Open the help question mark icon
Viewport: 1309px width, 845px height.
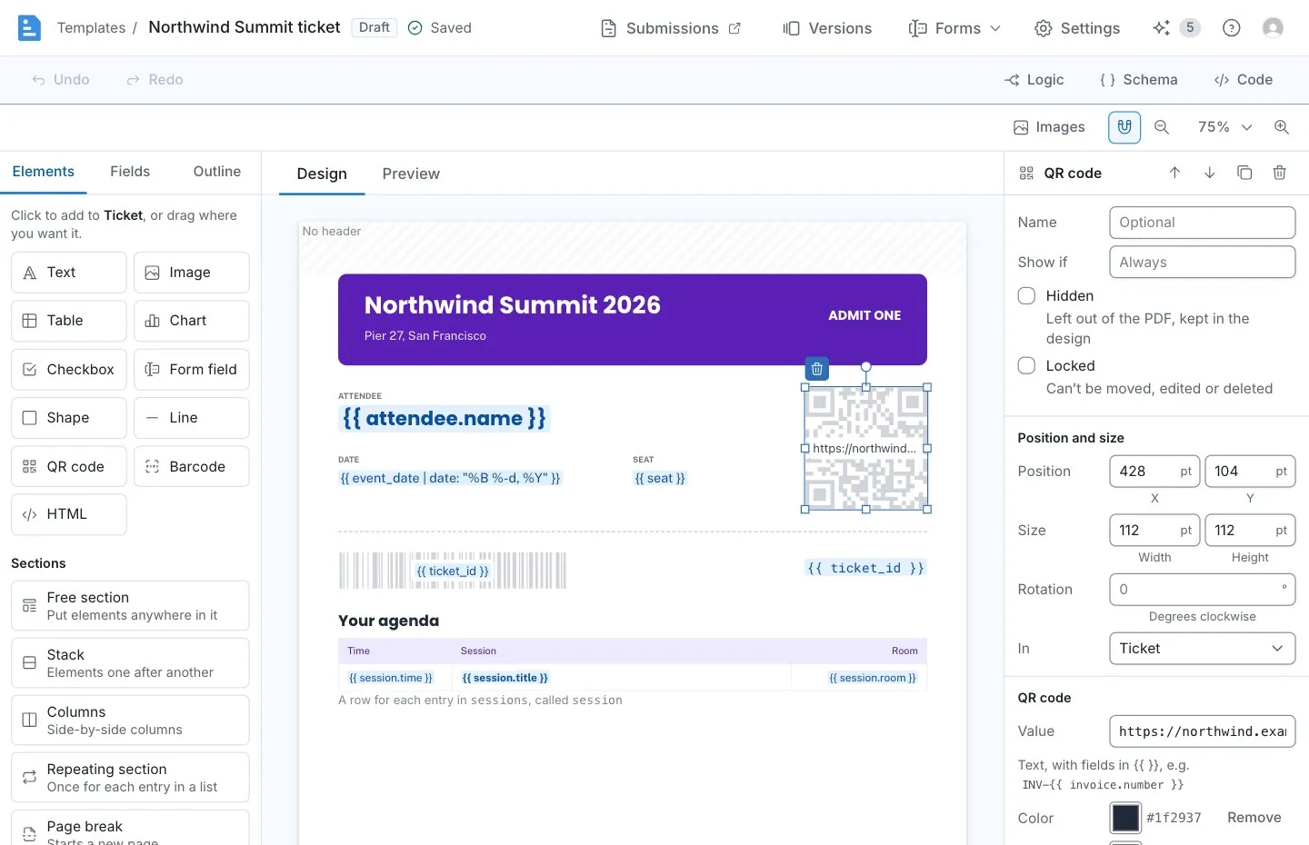[x=1232, y=28]
